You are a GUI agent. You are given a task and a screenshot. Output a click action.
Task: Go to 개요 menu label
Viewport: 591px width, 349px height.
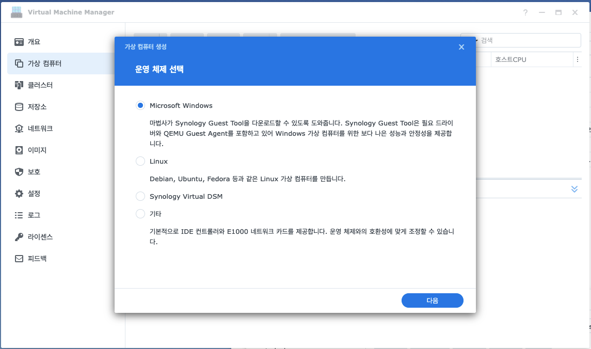34,42
